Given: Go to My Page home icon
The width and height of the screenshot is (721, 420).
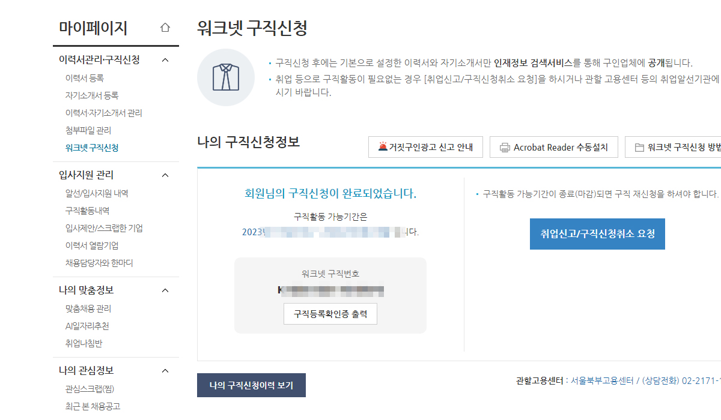Looking at the screenshot, I should click(165, 28).
